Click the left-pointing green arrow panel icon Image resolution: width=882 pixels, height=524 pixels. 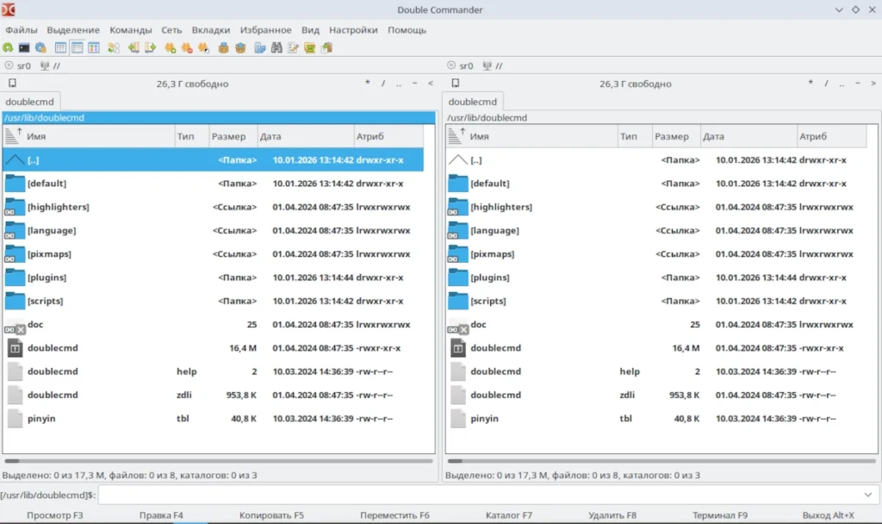point(134,48)
